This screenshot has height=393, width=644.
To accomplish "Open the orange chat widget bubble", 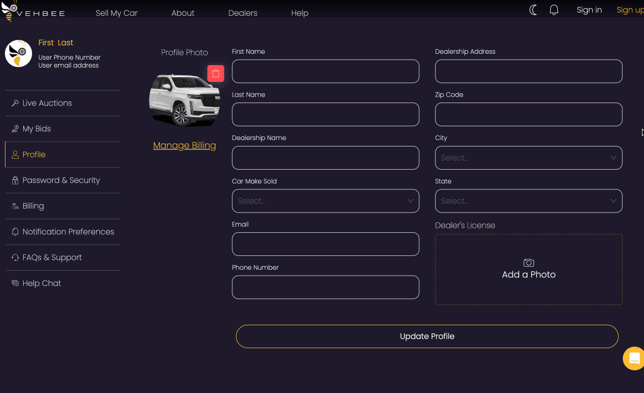I will (x=634, y=358).
